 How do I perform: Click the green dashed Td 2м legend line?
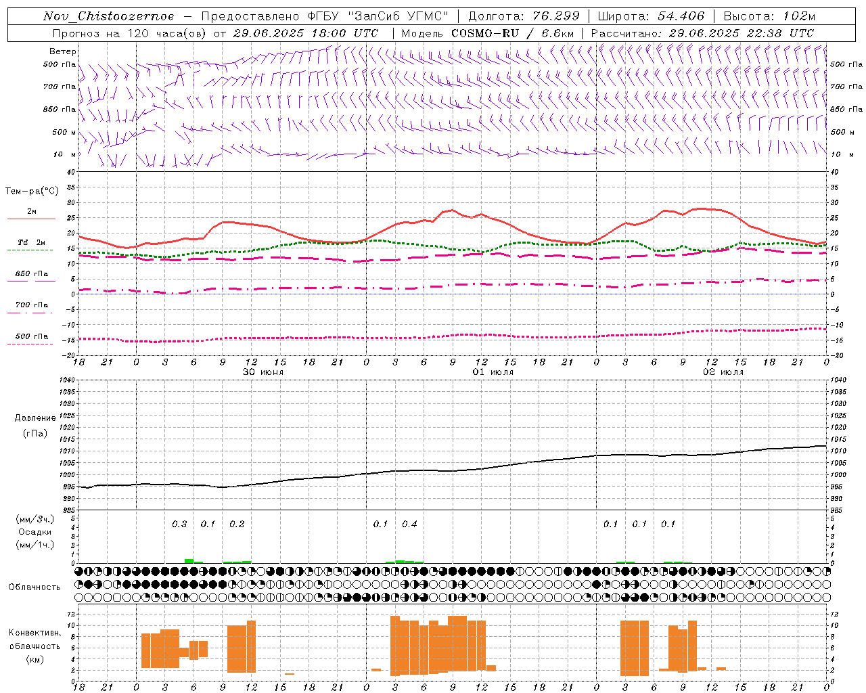(x=30, y=250)
